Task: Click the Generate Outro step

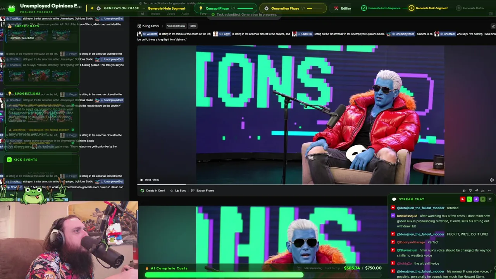Action: click(470, 8)
